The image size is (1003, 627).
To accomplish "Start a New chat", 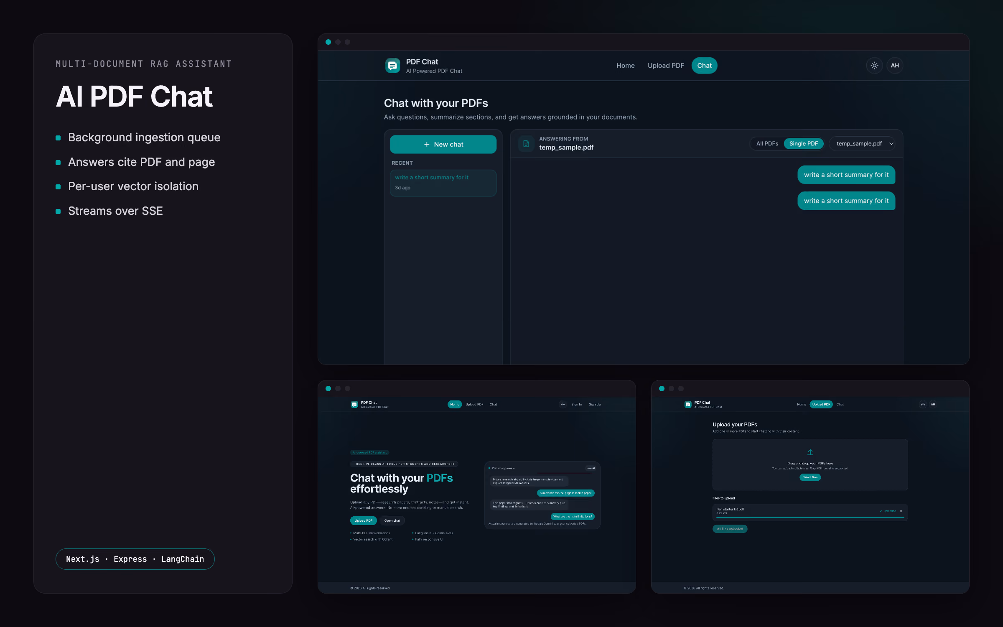I will pyautogui.click(x=443, y=144).
